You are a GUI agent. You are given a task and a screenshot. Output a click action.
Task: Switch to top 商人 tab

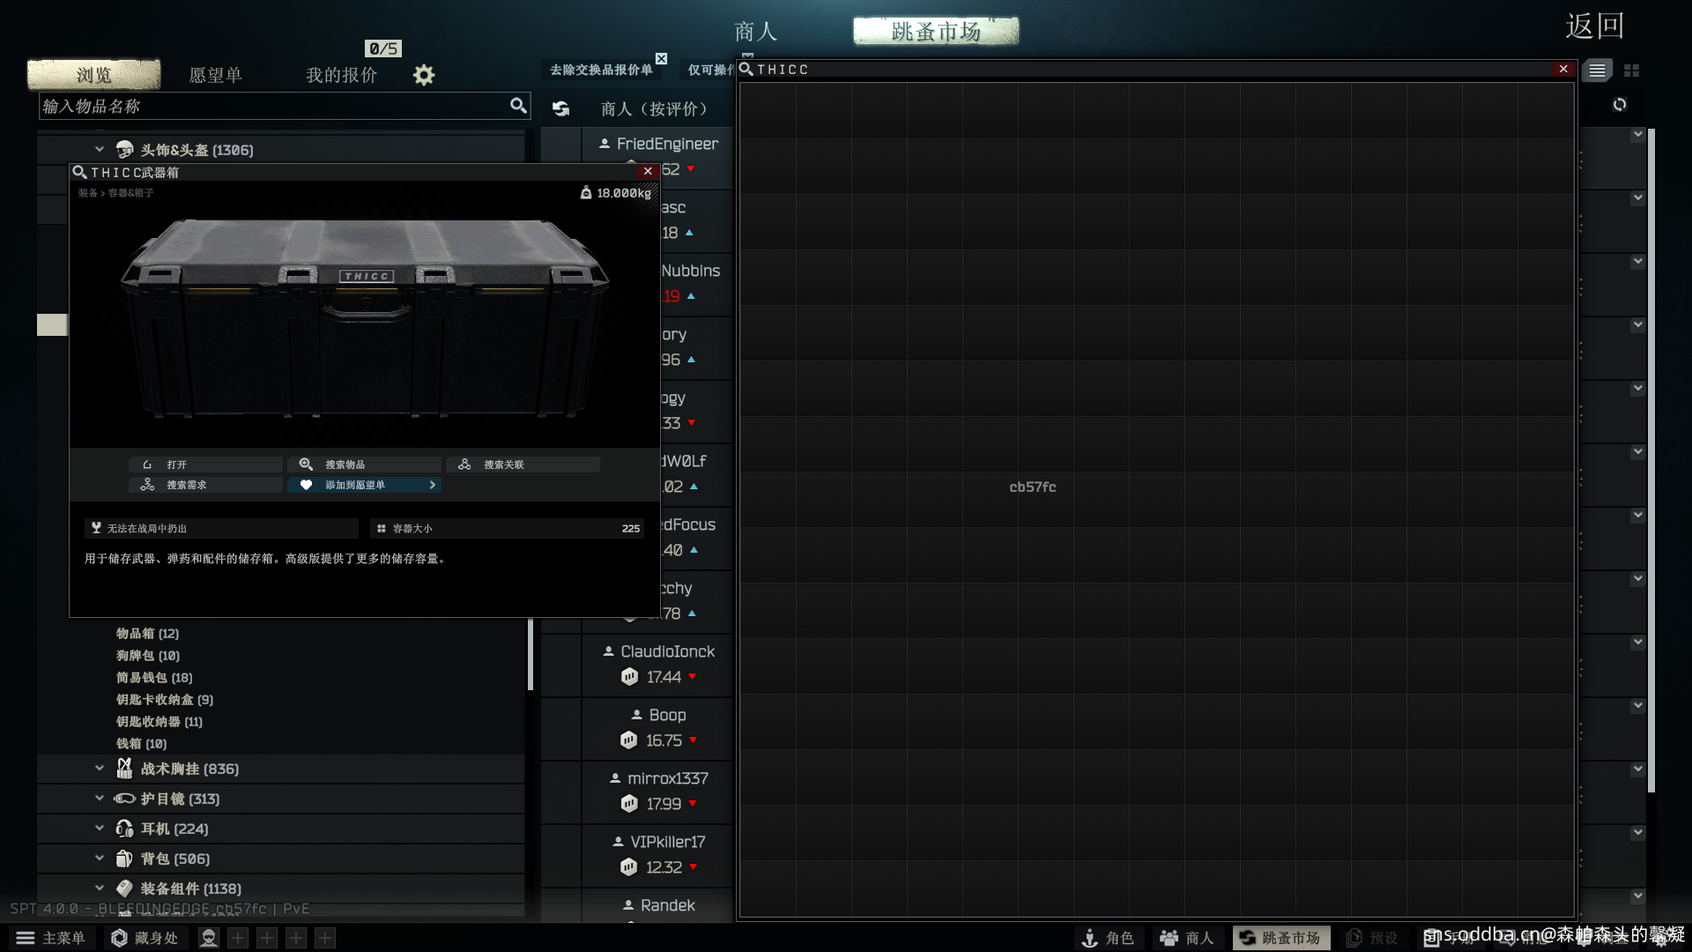coord(755,32)
